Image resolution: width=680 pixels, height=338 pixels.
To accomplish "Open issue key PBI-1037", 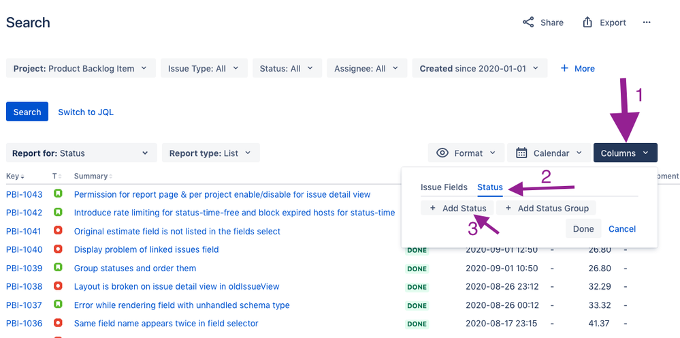I will [25, 305].
